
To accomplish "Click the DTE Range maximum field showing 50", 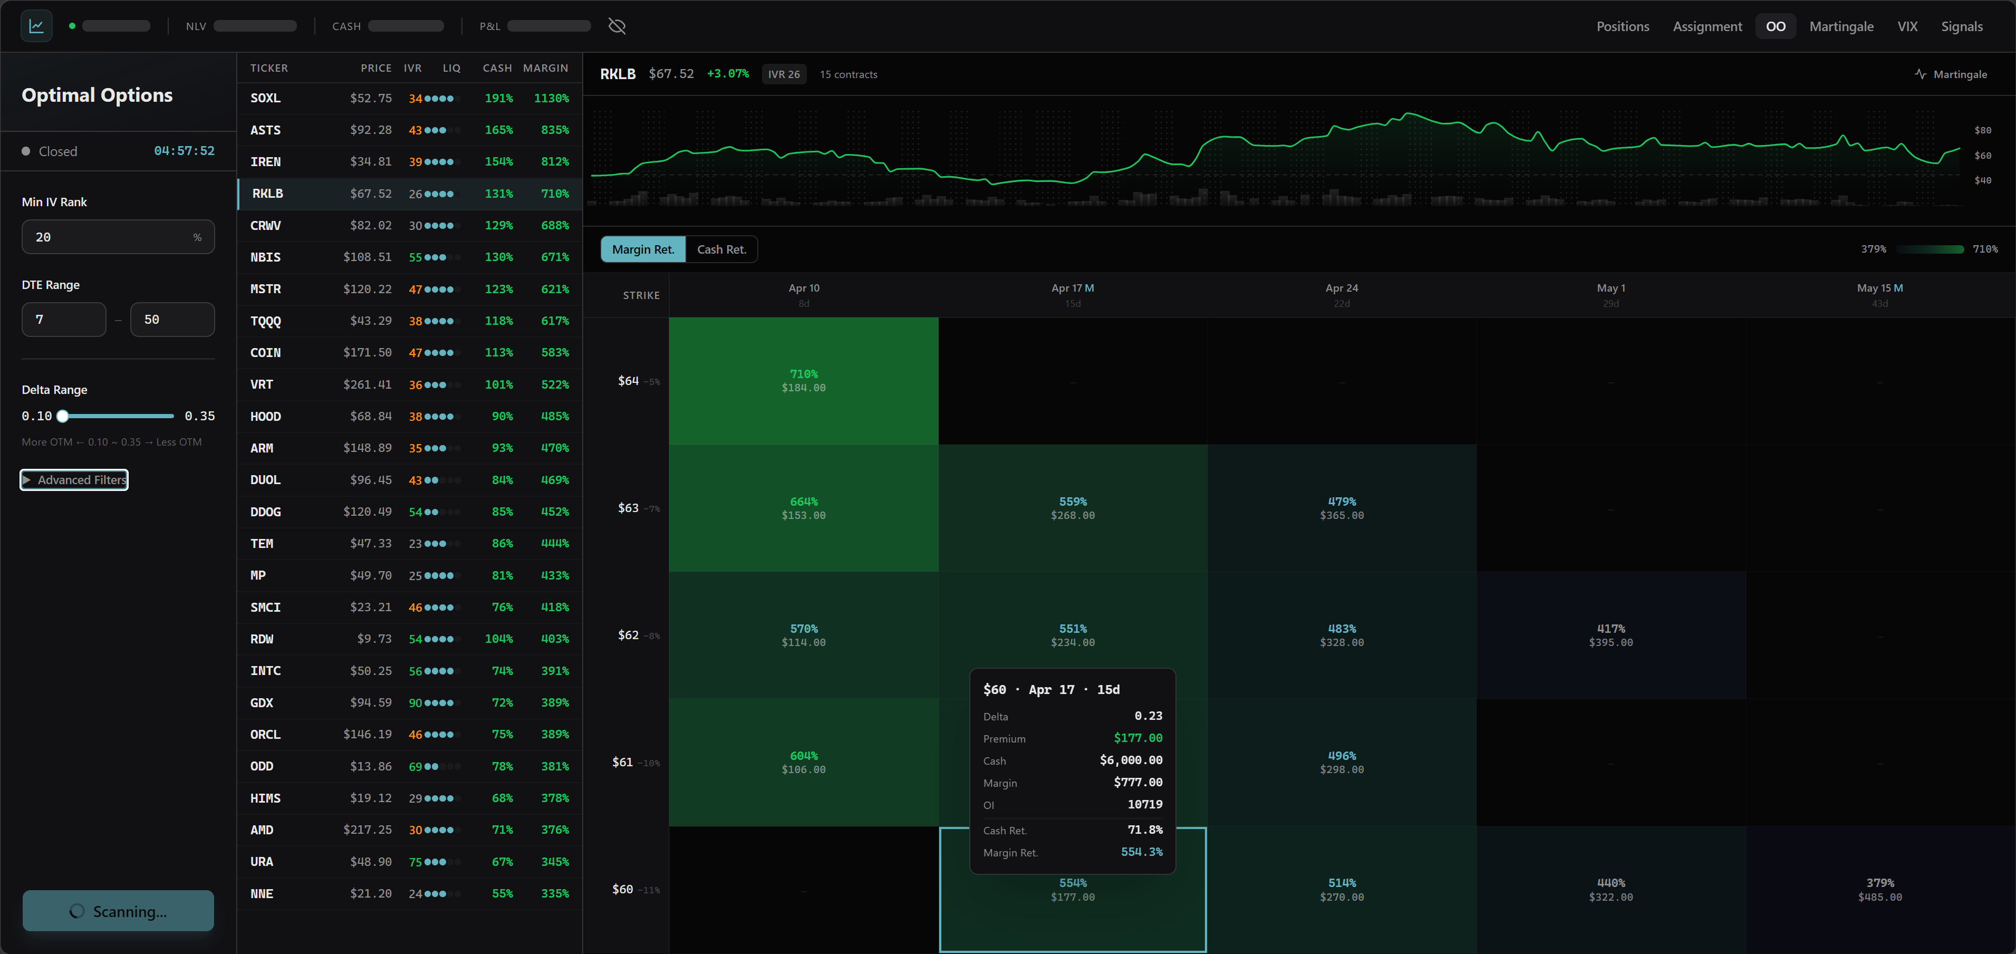I will point(171,319).
